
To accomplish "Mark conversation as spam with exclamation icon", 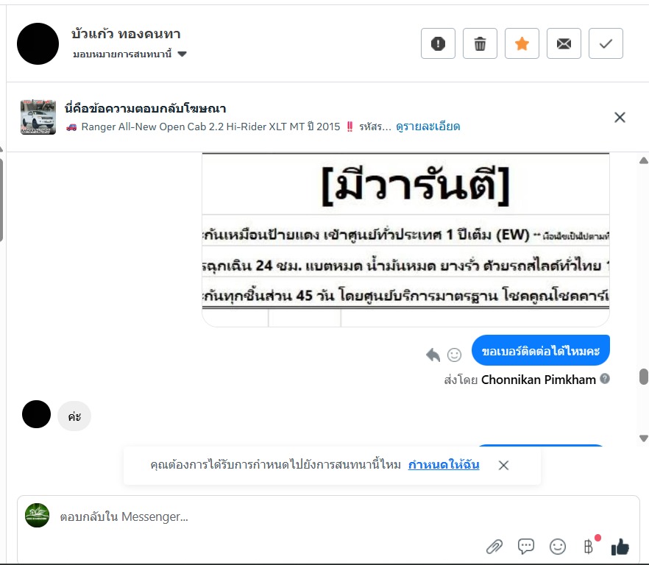I will (438, 43).
